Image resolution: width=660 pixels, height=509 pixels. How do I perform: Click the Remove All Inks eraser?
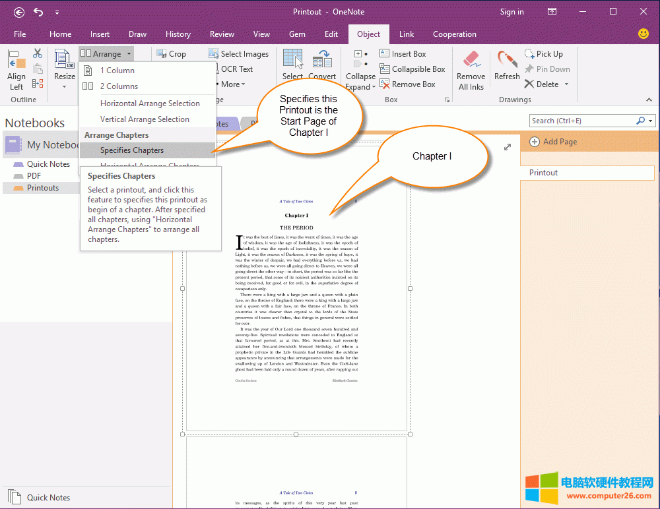[471, 61]
